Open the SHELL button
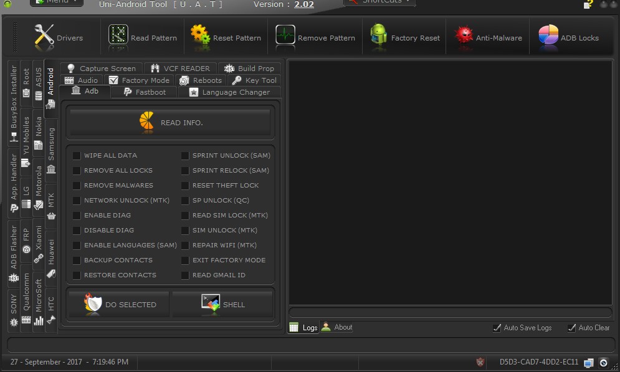Viewport: 620px width, 372px height. [x=222, y=304]
